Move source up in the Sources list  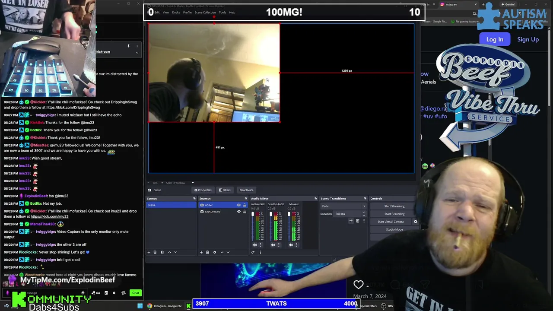[x=222, y=252]
